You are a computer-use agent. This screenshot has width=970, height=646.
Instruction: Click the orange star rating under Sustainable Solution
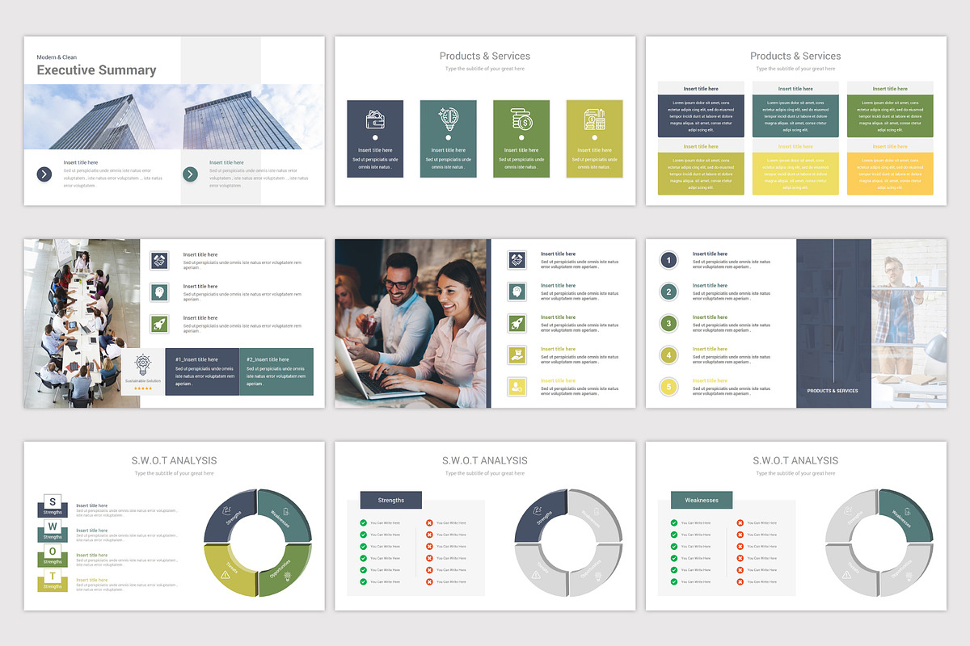pyautogui.click(x=143, y=388)
